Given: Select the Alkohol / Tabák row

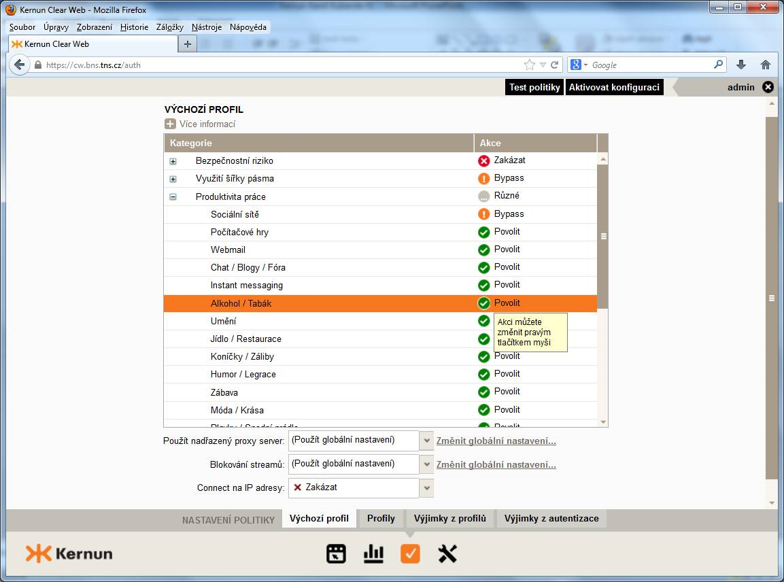Looking at the screenshot, I should 381,303.
